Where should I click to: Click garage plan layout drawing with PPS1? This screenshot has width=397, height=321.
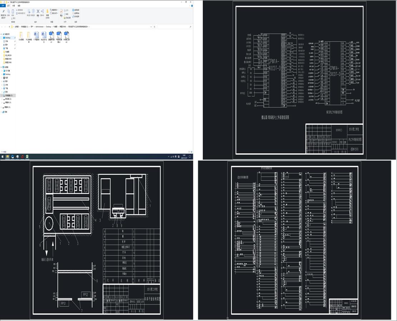pyautogui.click(x=97, y=240)
